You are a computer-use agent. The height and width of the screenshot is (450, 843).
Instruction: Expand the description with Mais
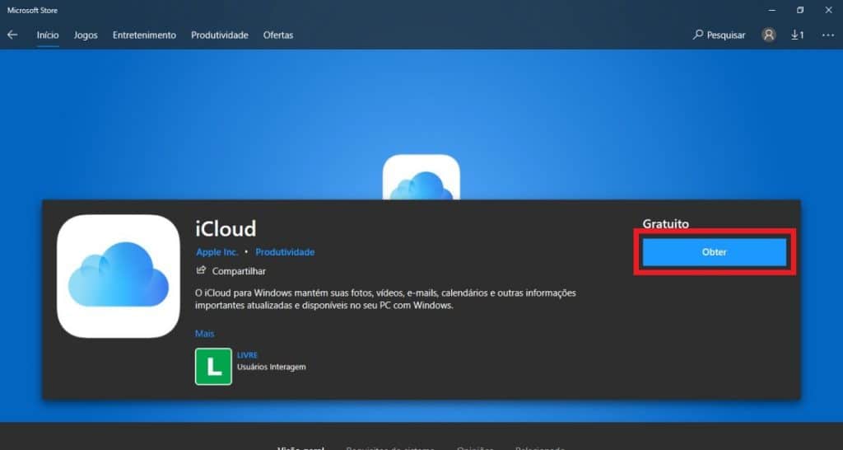(204, 334)
